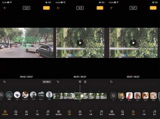Open the white transition icon between clips
The width and height of the screenshot is (160, 119).
73,96
